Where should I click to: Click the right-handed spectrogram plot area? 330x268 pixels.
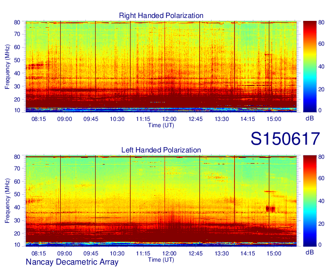pos(161,67)
